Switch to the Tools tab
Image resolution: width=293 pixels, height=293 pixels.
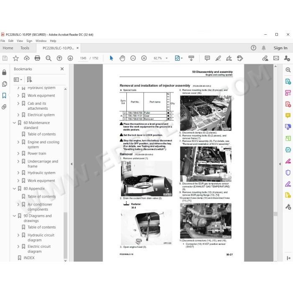pyautogui.click(x=25, y=48)
